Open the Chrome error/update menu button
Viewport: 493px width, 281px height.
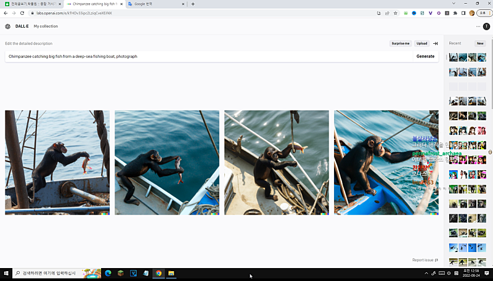pos(484,13)
